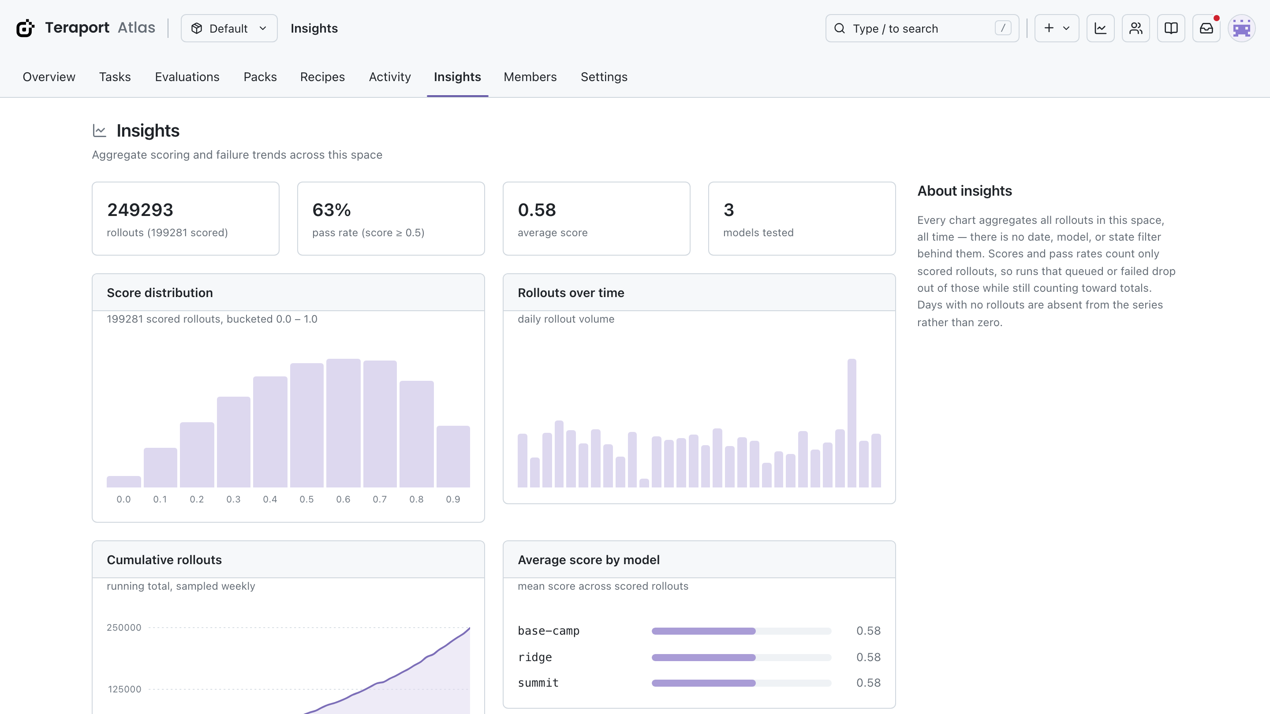Click the base-camp score progress bar

(741, 631)
